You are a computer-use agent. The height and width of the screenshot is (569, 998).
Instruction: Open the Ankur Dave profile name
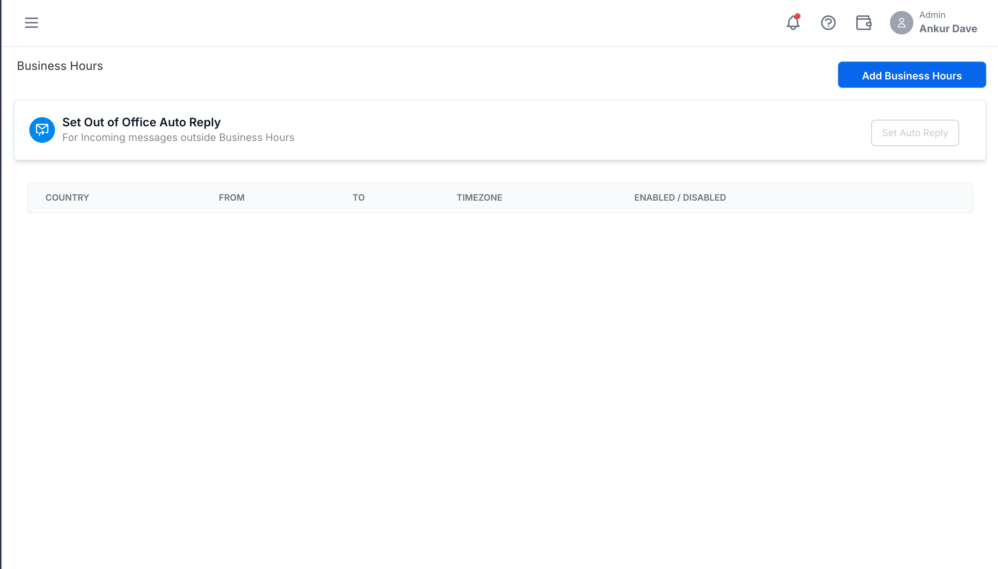coord(948,29)
